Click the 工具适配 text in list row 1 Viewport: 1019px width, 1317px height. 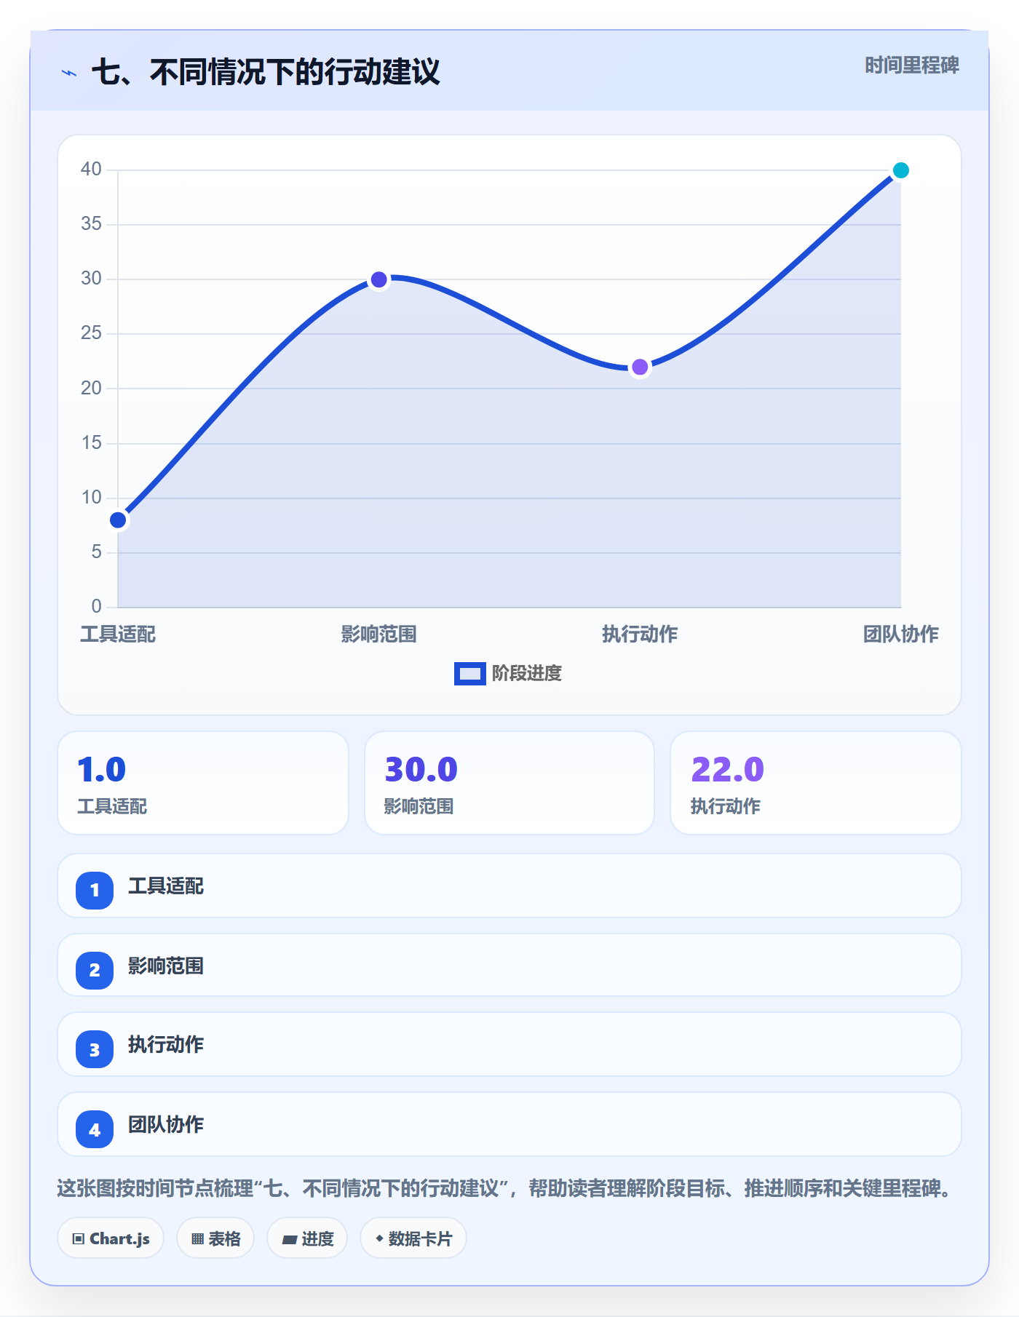tap(166, 886)
